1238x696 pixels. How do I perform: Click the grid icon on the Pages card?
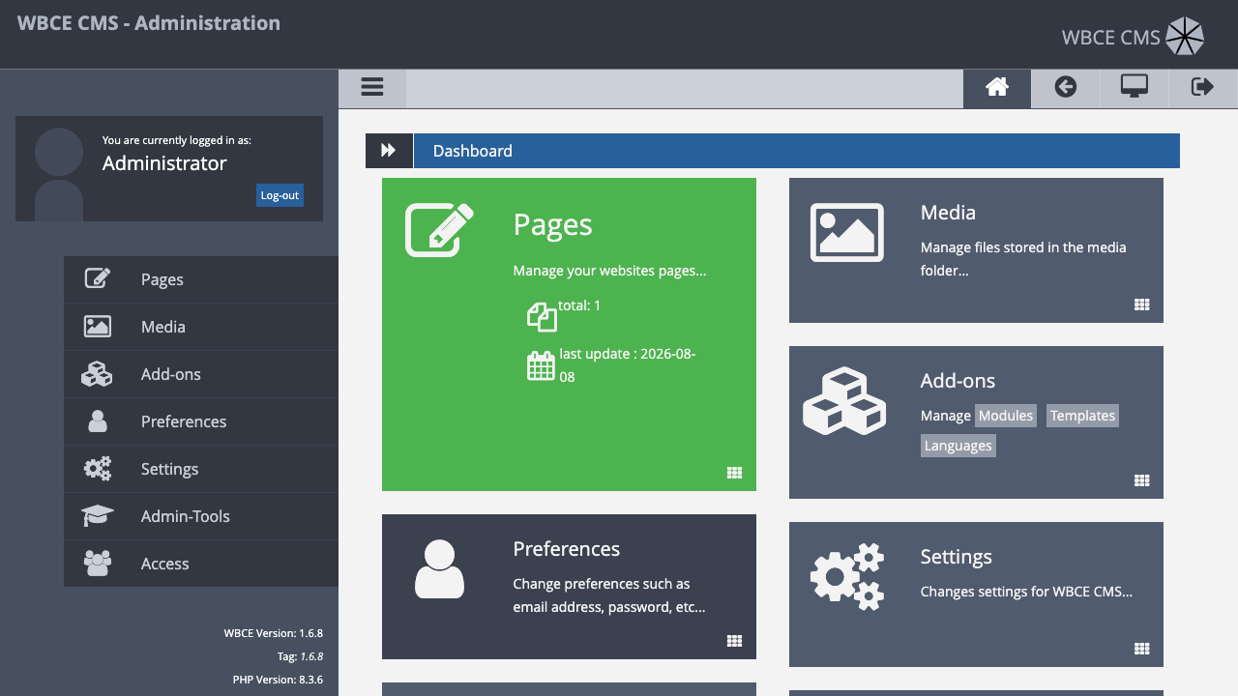tap(735, 473)
